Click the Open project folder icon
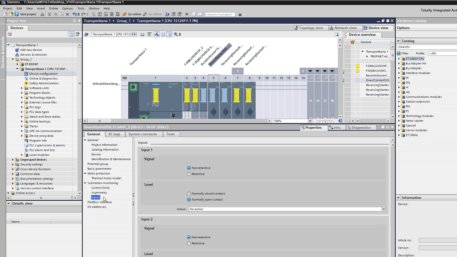 click(x=11, y=14)
